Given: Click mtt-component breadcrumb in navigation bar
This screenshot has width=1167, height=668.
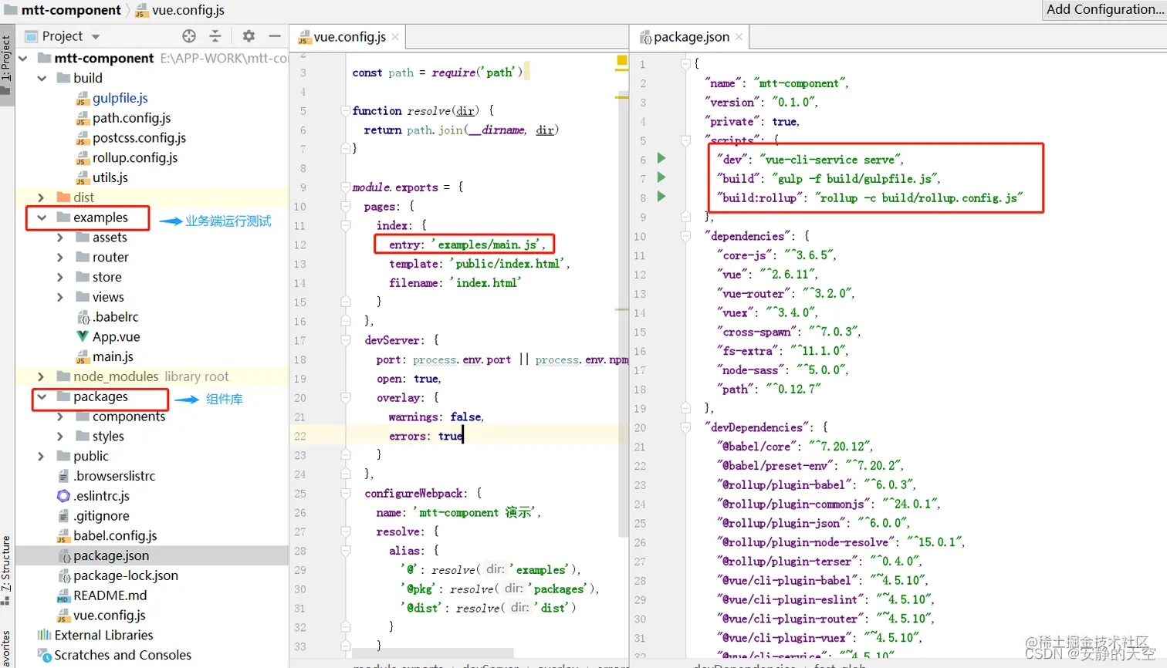Looking at the screenshot, I should (71, 10).
